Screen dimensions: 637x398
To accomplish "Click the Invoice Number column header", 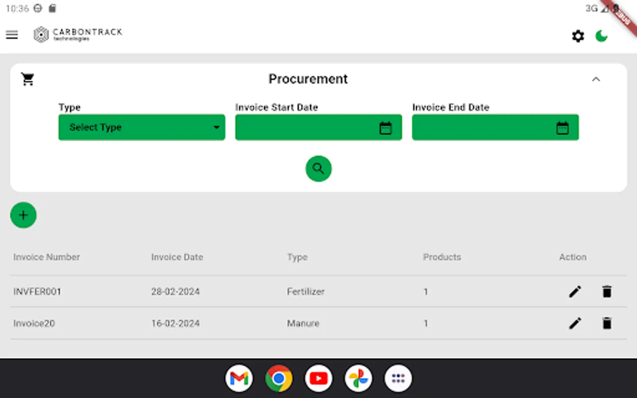I will 46,257.
